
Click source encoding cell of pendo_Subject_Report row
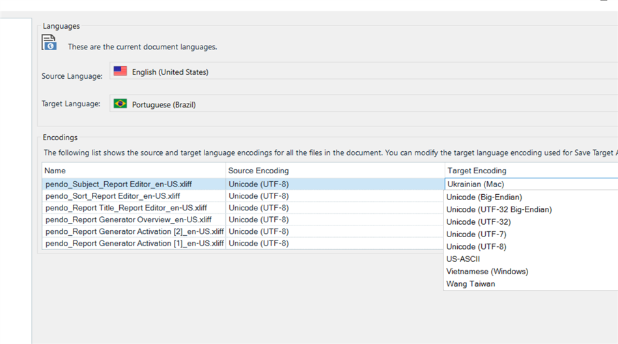coord(335,184)
